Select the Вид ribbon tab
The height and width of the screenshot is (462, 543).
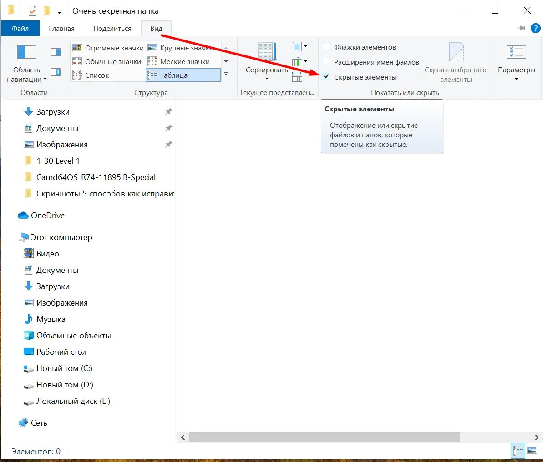156,28
